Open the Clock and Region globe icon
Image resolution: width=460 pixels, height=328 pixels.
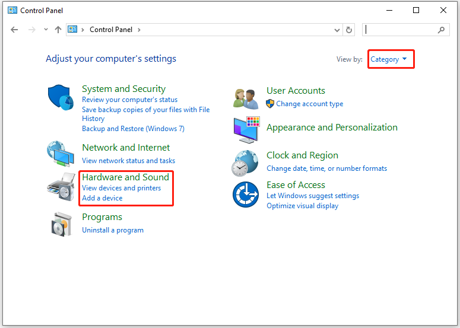[x=245, y=163]
